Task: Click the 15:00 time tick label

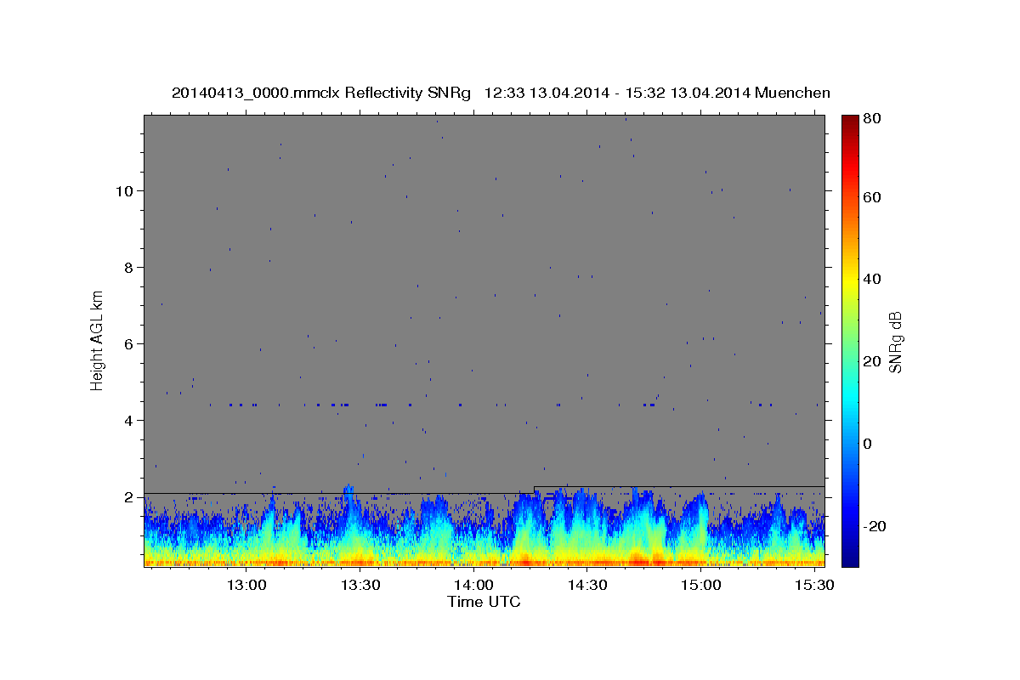Action: click(x=700, y=586)
